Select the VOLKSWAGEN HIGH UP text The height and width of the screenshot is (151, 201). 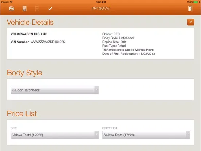pos(29,34)
